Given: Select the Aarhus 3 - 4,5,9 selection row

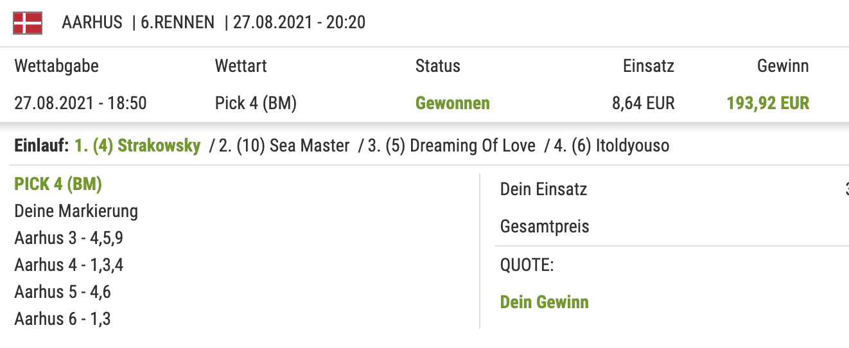Looking at the screenshot, I should coord(69,238).
